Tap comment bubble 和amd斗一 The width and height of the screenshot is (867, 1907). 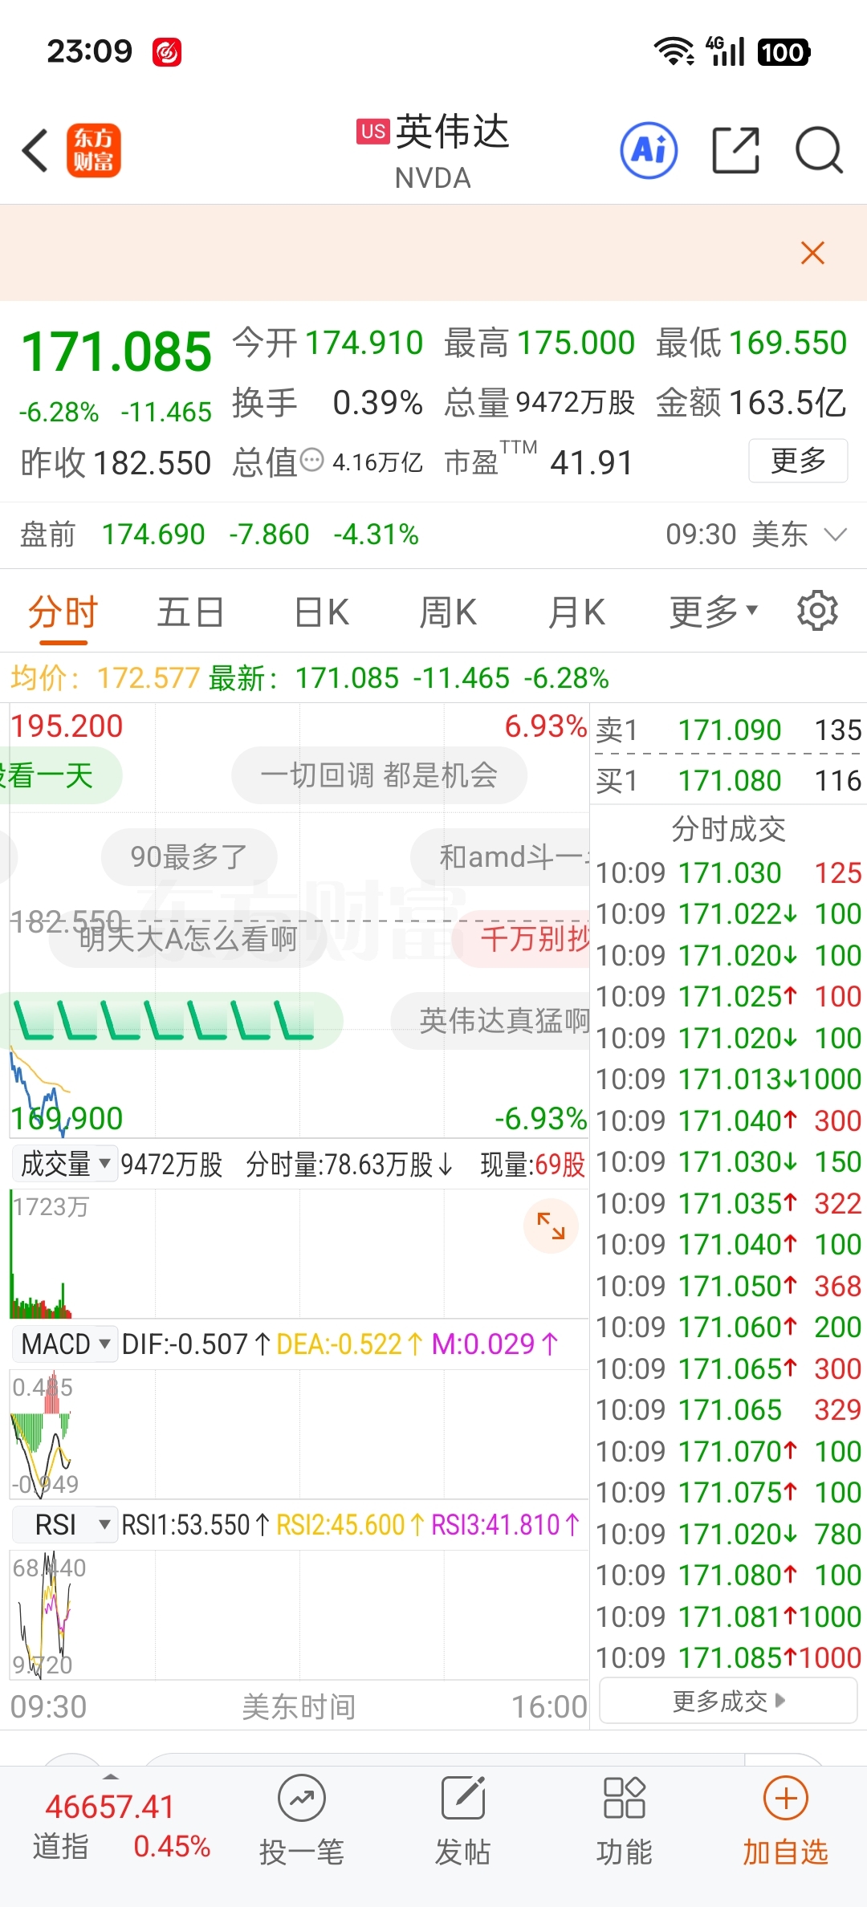[x=501, y=856]
